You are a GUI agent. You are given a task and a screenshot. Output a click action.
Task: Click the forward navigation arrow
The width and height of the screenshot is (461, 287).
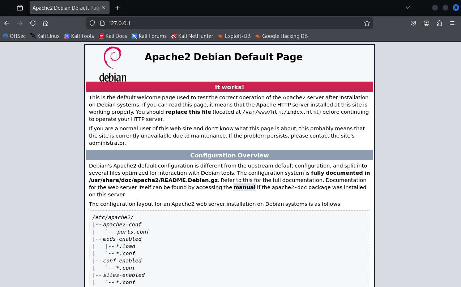click(20, 23)
